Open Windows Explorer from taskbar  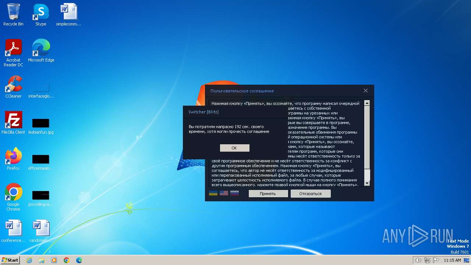(42, 260)
